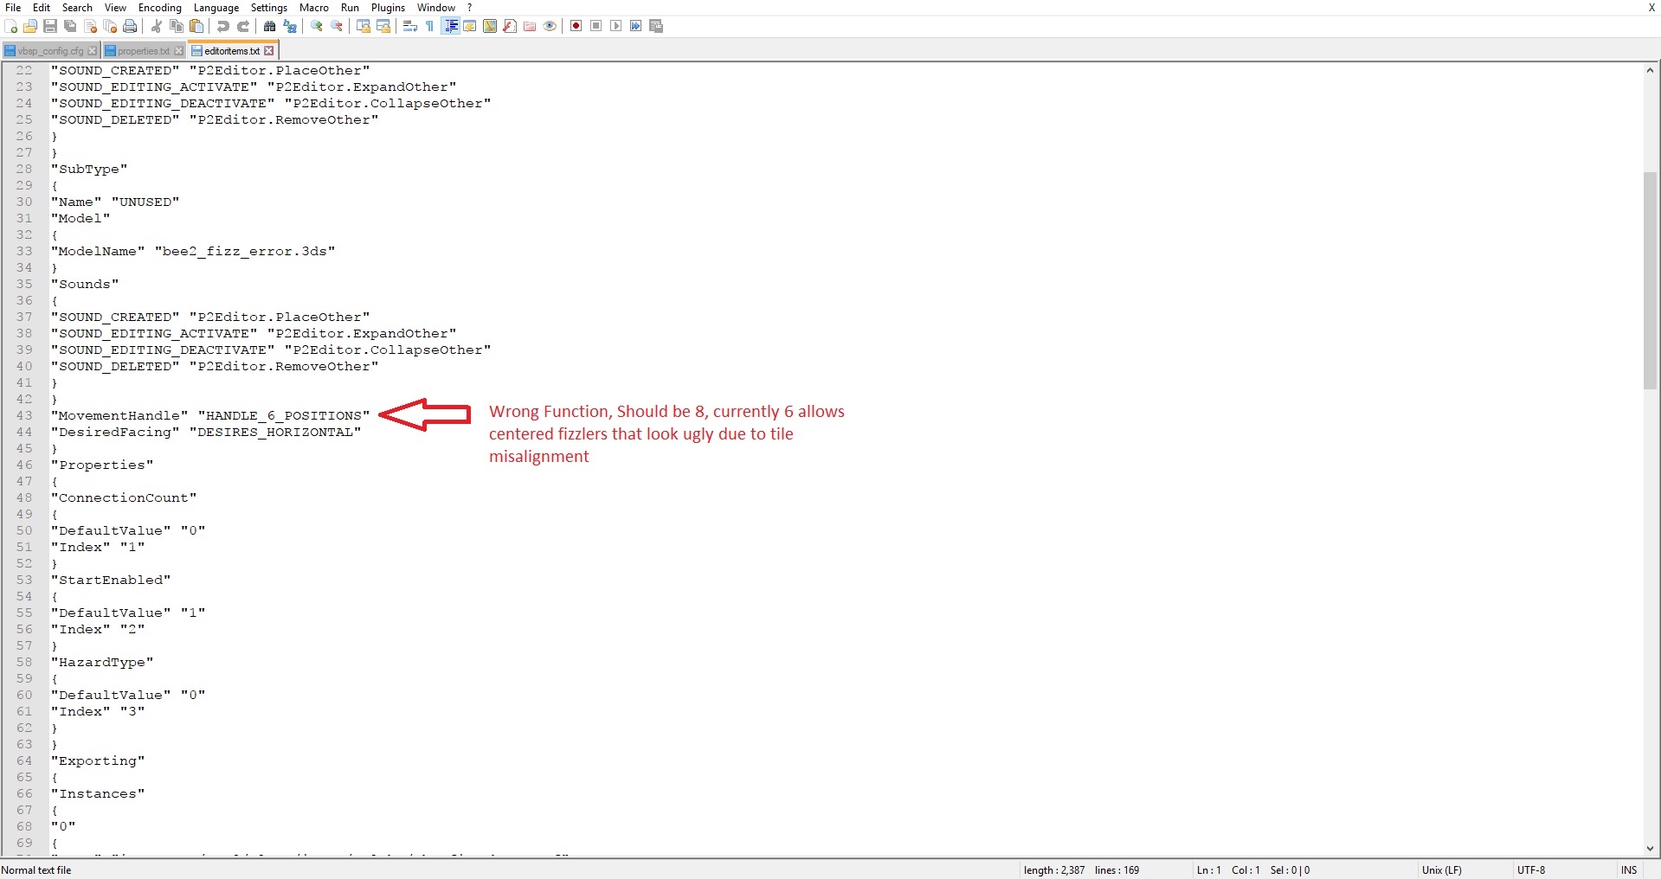Screen dimensions: 1661x879
Task: Create a new file with New icon
Action: click(11, 26)
